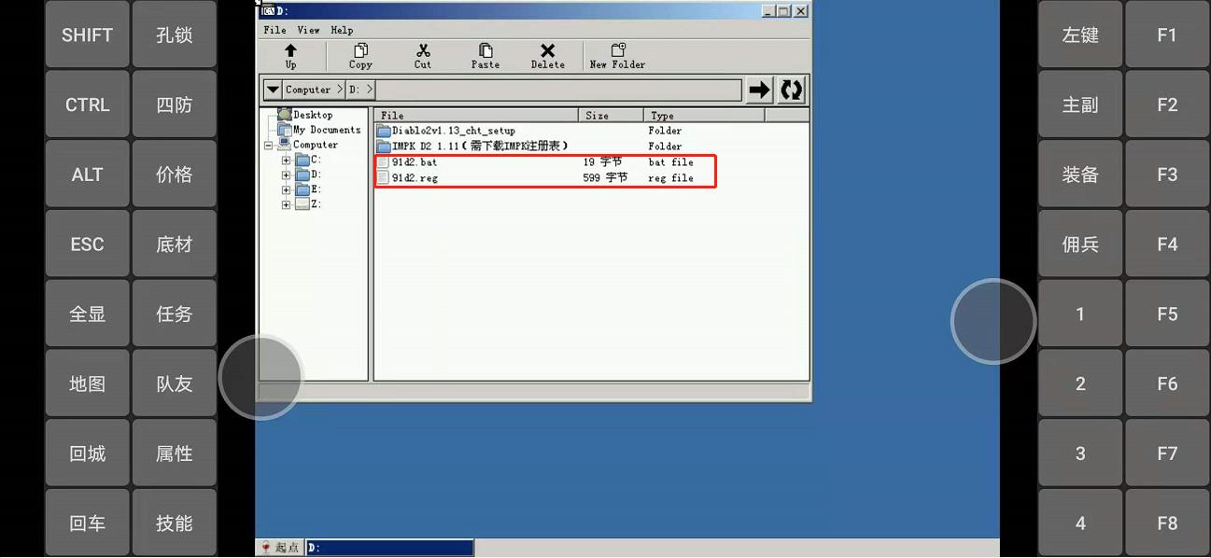Tap the 装备 overlay key
This screenshot has width=1211, height=558.
click(x=1080, y=174)
